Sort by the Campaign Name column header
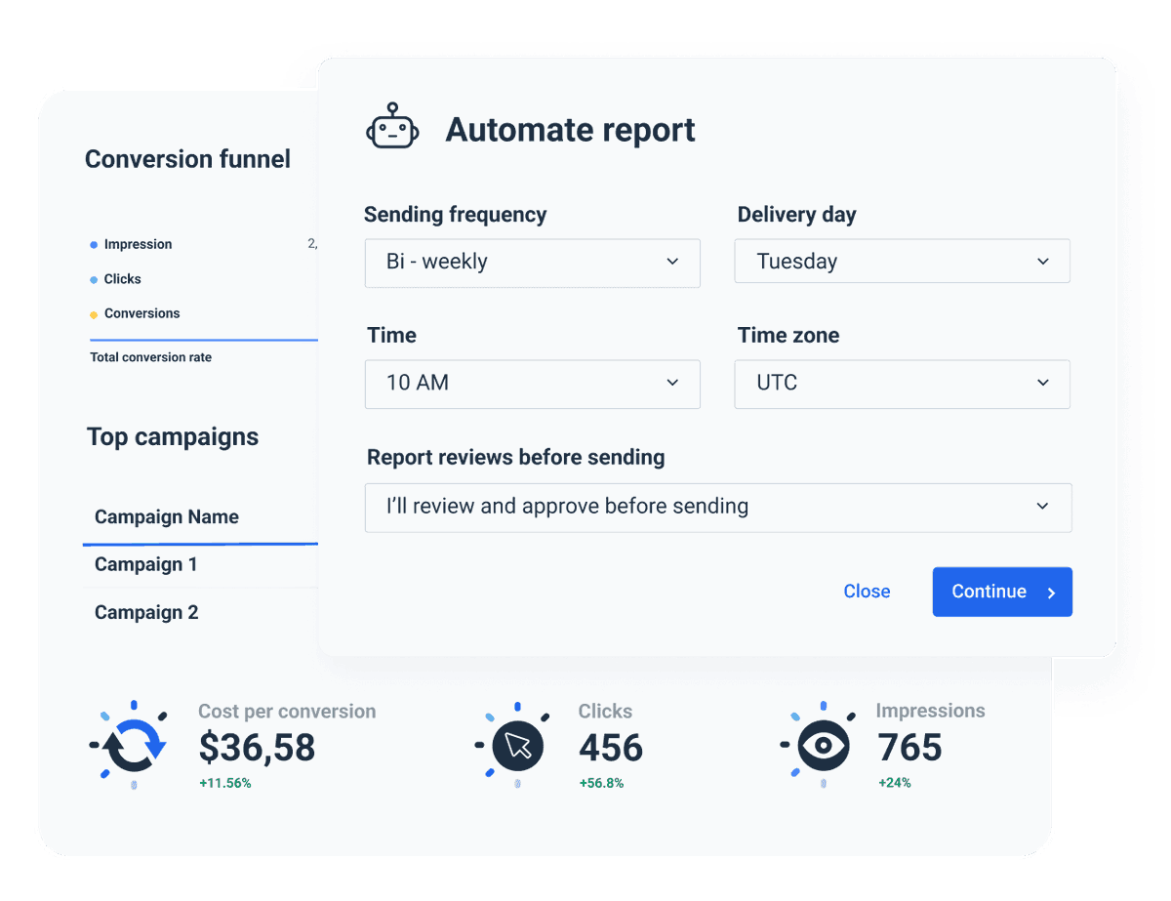The image size is (1171, 901). (x=166, y=516)
